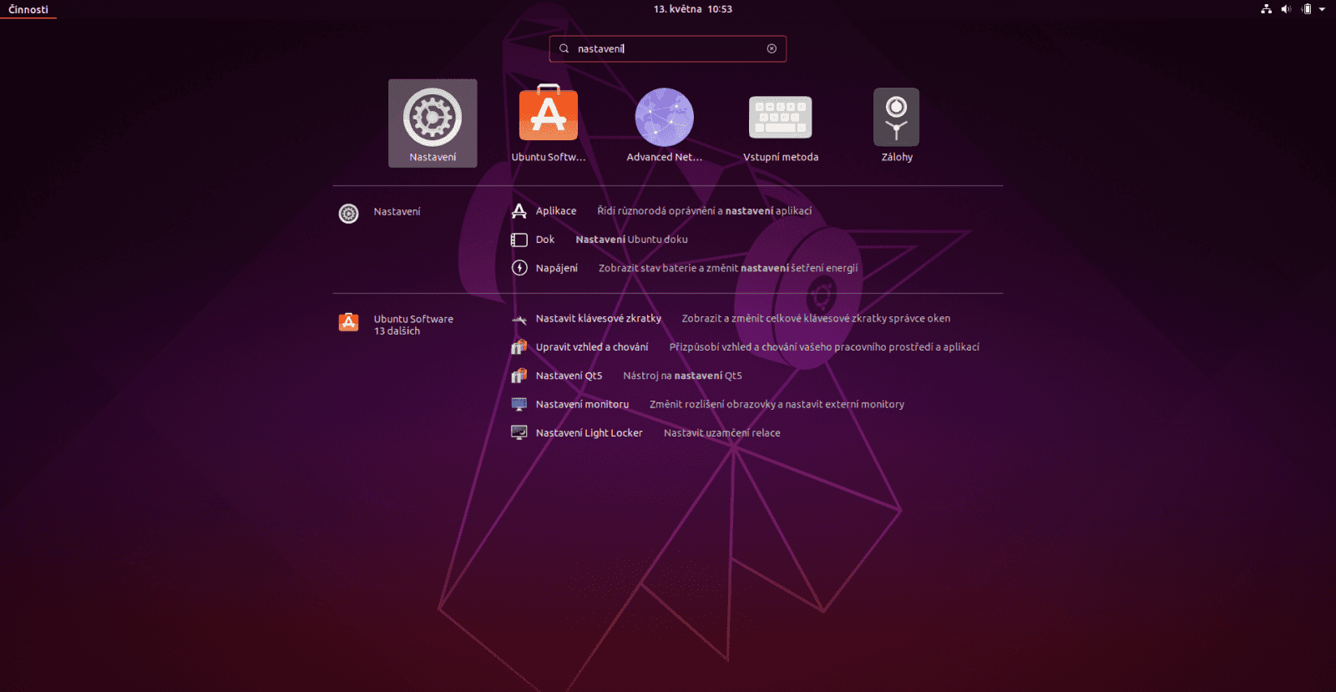Viewport: 1336px width, 692px height.
Task: Click 'Přizpůsobí vzhled a chování' description
Action: pos(824,347)
